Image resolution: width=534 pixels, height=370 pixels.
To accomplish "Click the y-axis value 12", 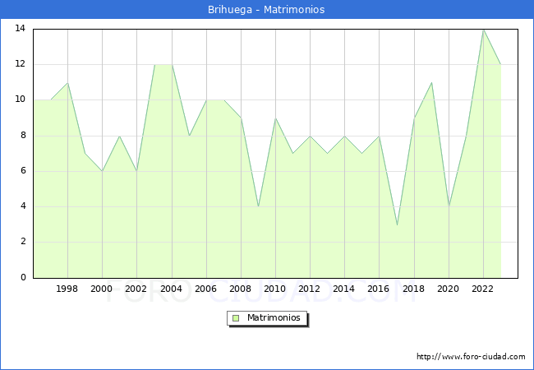I will pyautogui.click(x=20, y=63).
